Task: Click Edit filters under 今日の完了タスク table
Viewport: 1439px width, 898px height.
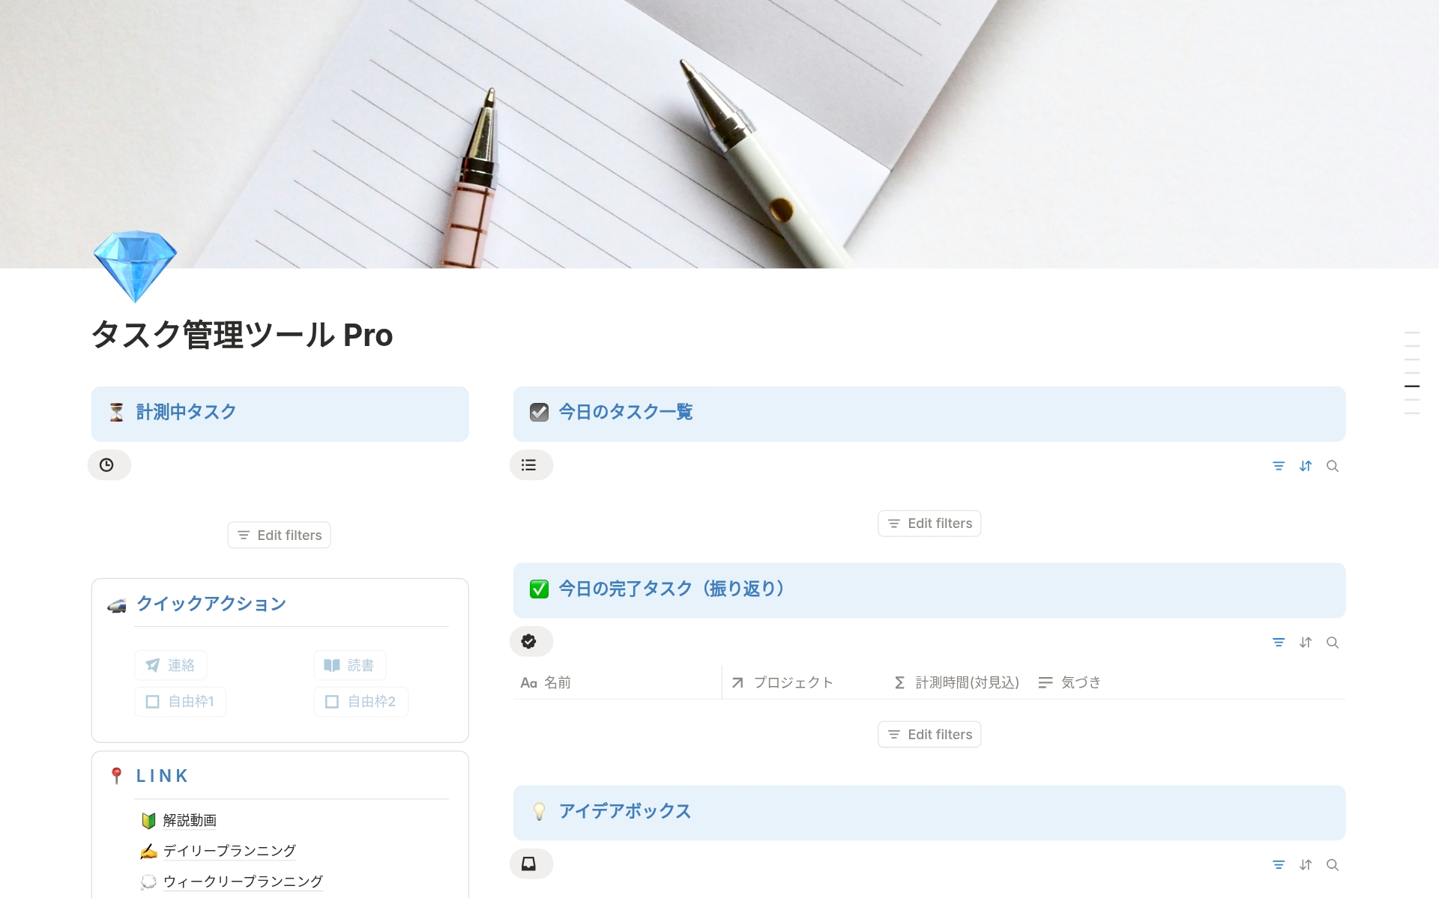Action: tap(929, 735)
